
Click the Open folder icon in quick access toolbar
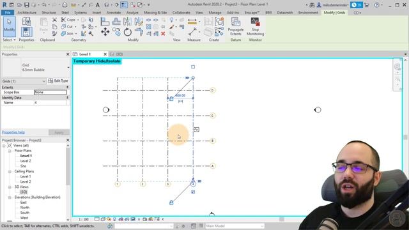(19, 4)
